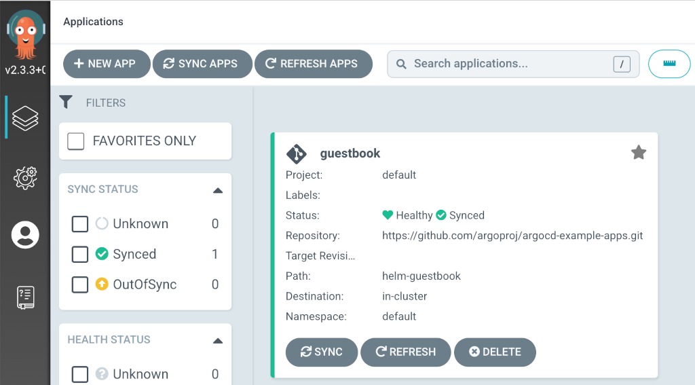Click the version label v2.3.3
Image resolution: width=695 pixels, height=385 pixels.
click(x=25, y=70)
